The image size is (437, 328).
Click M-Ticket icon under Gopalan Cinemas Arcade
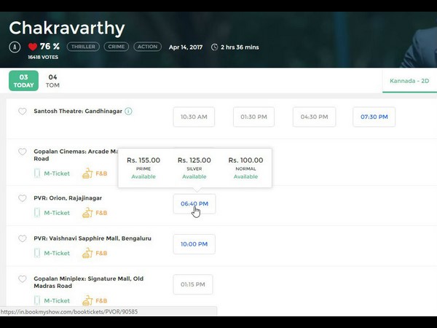(x=37, y=173)
